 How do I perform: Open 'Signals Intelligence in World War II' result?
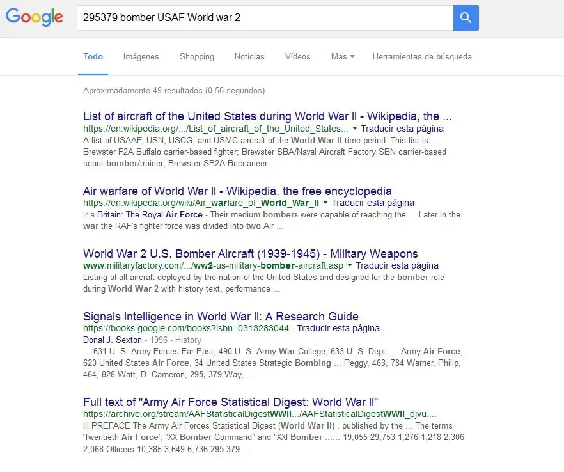pyautogui.click(x=221, y=316)
